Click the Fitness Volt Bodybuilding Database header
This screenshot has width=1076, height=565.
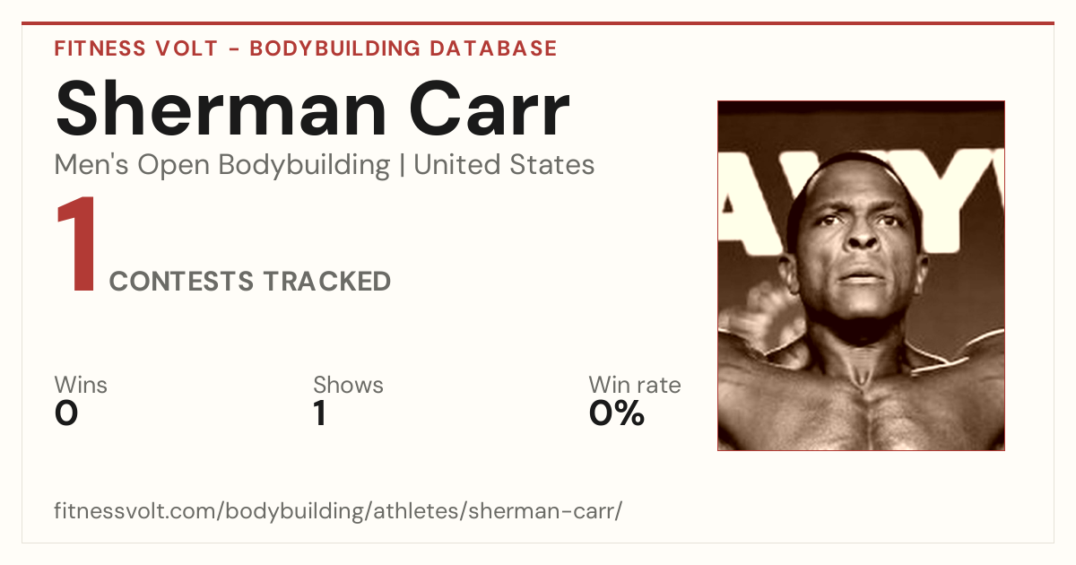click(306, 48)
